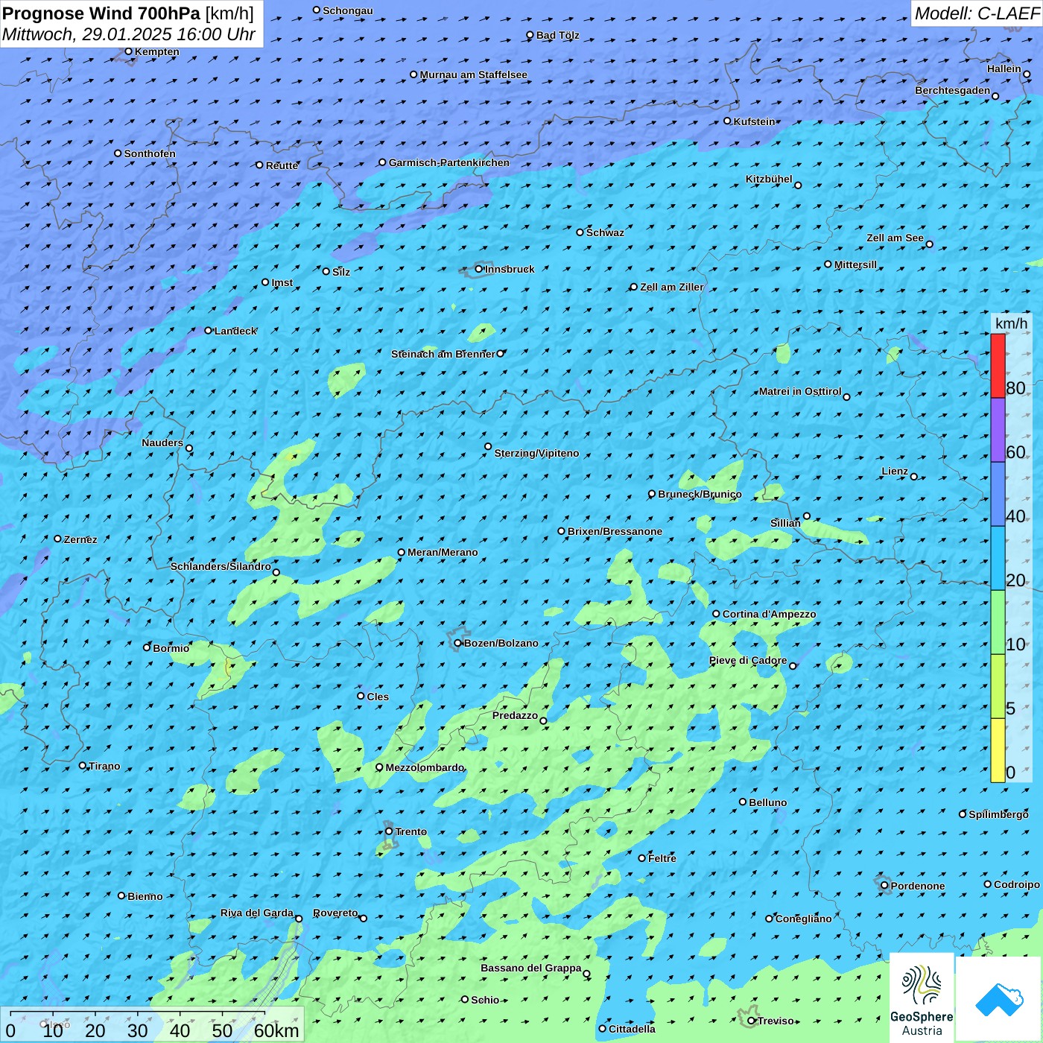Click the 'Pieve di Cadore' label

point(748,660)
